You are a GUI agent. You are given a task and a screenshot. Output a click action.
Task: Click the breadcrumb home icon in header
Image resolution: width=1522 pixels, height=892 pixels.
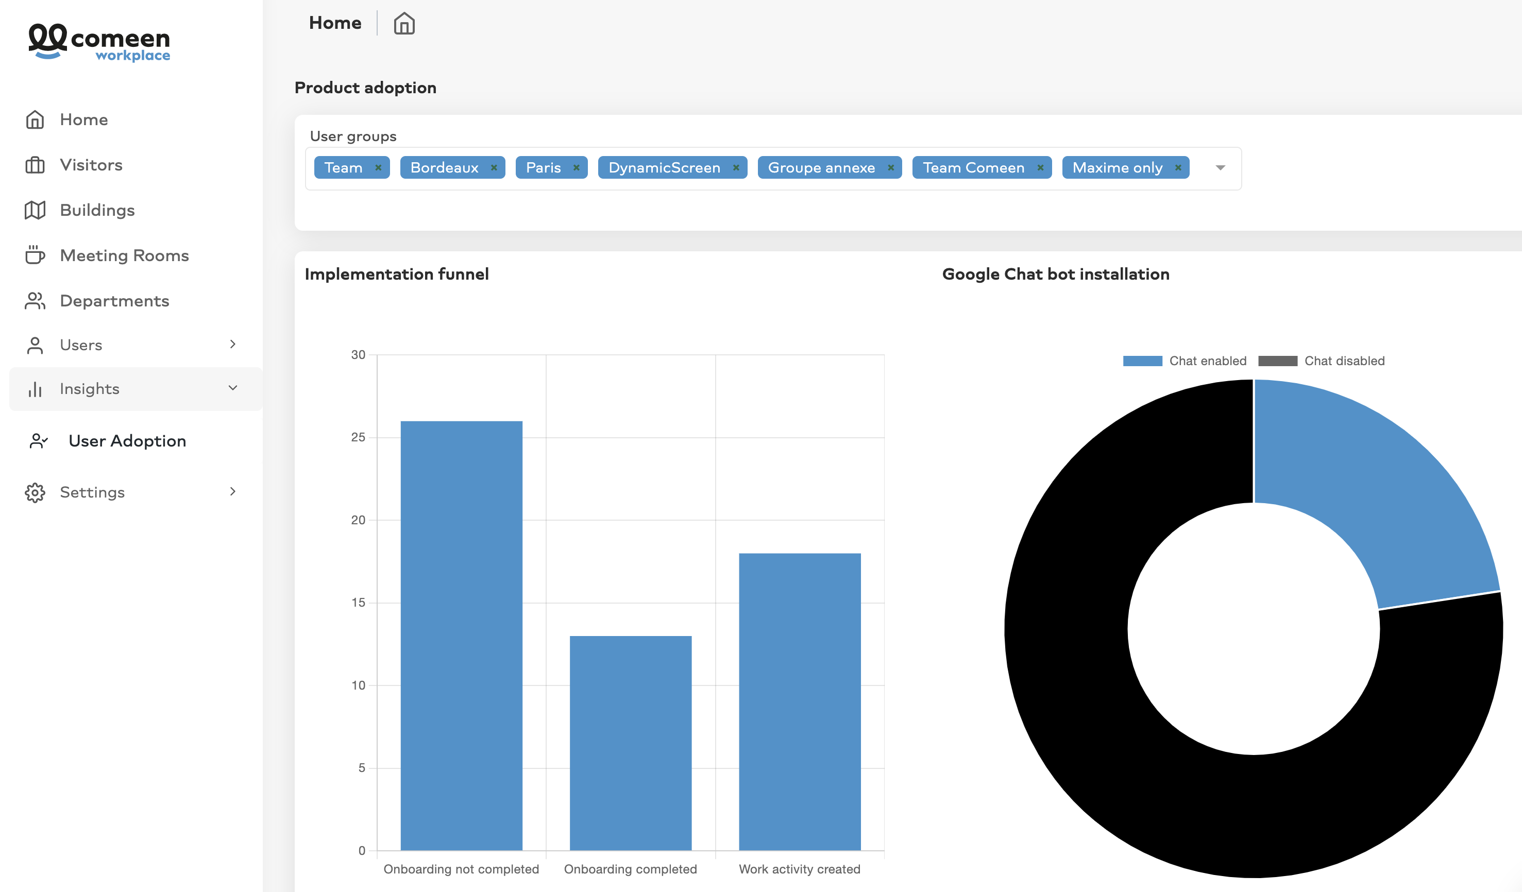[x=404, y=24]
